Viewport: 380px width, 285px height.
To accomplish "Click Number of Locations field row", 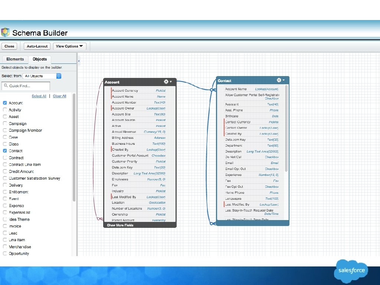I will point(138,209).
